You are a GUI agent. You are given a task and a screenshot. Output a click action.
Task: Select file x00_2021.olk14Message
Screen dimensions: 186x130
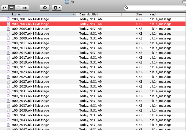click(92, 67)
